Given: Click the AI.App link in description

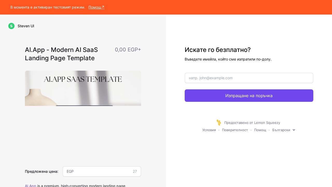Looking at the screenshot, I should tap(31, 185).
